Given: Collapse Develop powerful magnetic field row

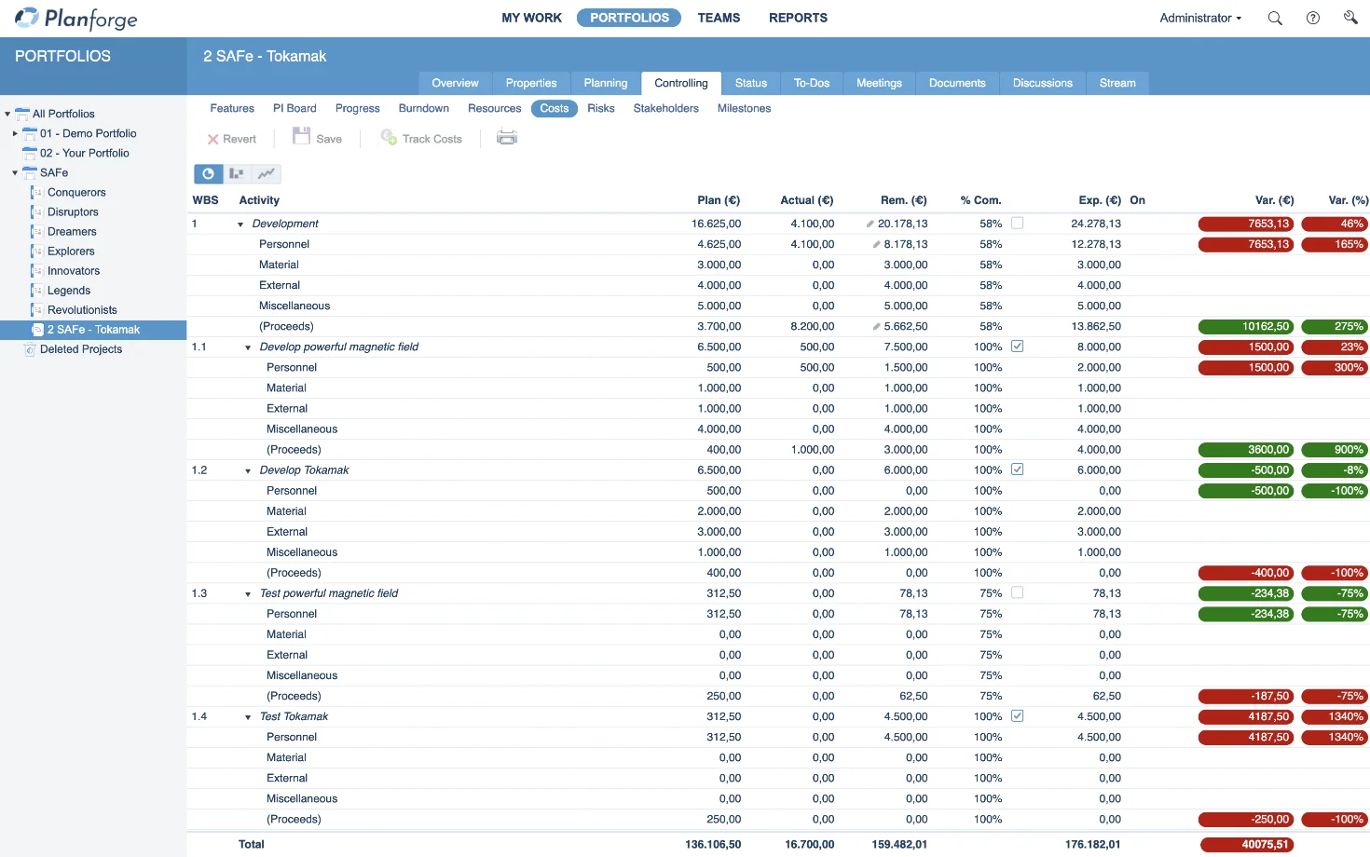Looking at the screenshot, I should [248, 347].
